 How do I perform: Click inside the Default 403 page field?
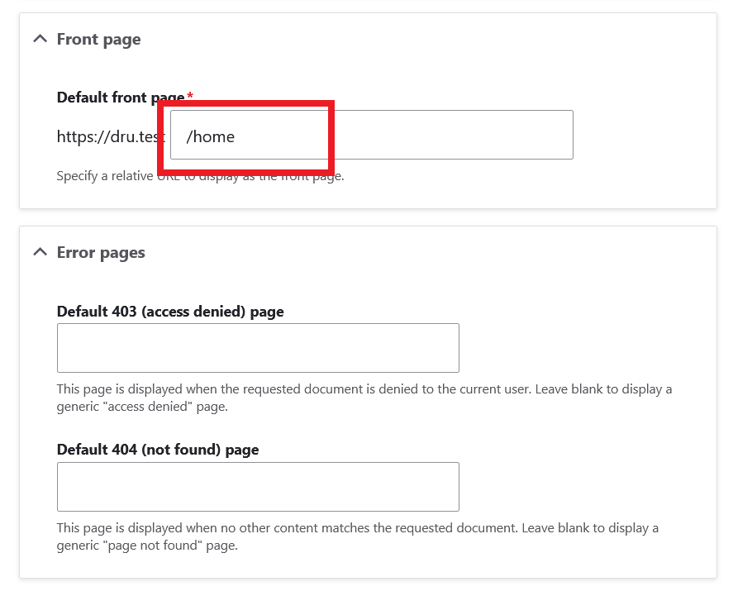(x=257, y=347)
